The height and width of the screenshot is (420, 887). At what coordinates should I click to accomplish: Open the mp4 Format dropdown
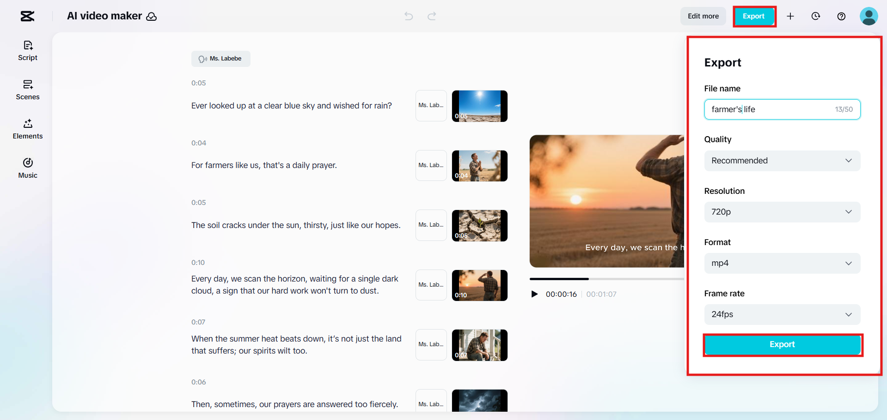pyautogui.click(x=782, y=263)
